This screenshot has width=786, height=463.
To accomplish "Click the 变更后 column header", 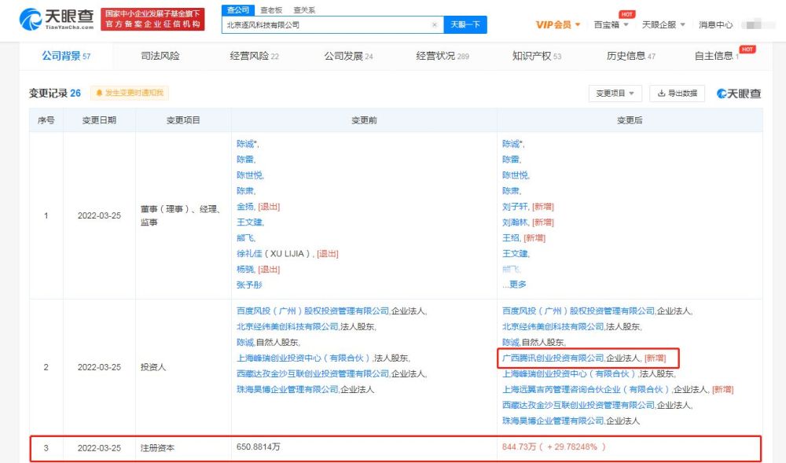I will (x=630, y=120).
